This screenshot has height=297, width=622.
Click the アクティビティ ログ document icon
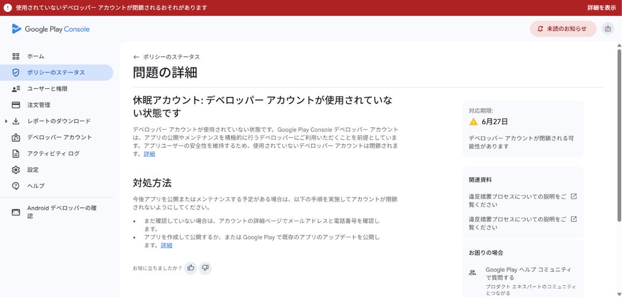pyautogui.click(x=16, y=153)
